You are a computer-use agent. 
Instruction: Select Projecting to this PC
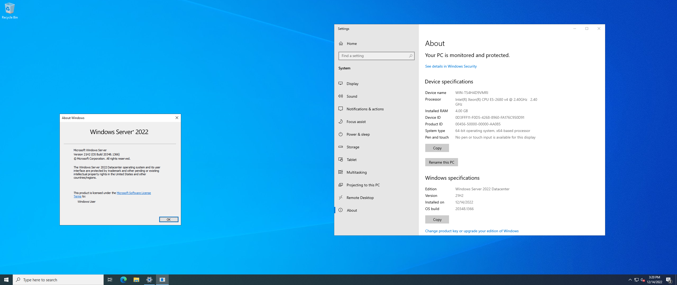point(376,185)
